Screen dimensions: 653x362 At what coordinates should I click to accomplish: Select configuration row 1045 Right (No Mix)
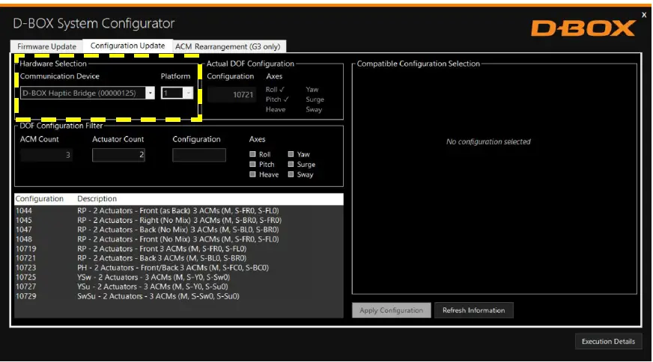click(x=179, y=220)
